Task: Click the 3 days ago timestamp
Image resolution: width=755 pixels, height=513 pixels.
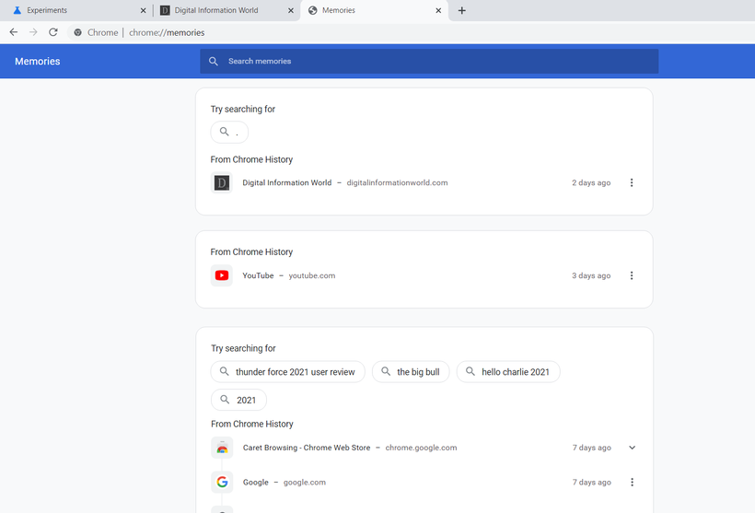Action: pos(591,275)
